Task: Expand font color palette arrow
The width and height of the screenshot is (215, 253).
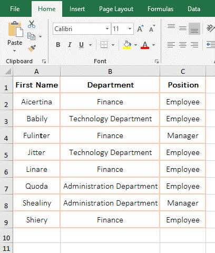Action: 153,45
